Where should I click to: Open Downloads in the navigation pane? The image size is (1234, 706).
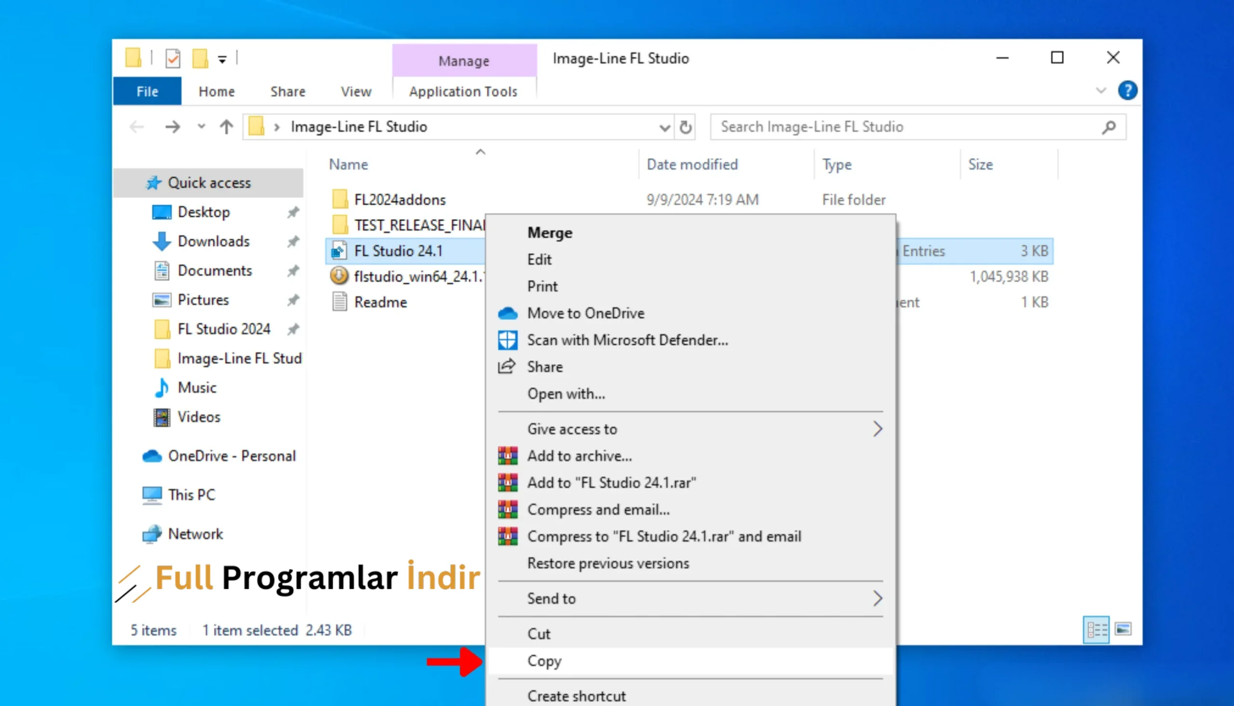[214, 241]
